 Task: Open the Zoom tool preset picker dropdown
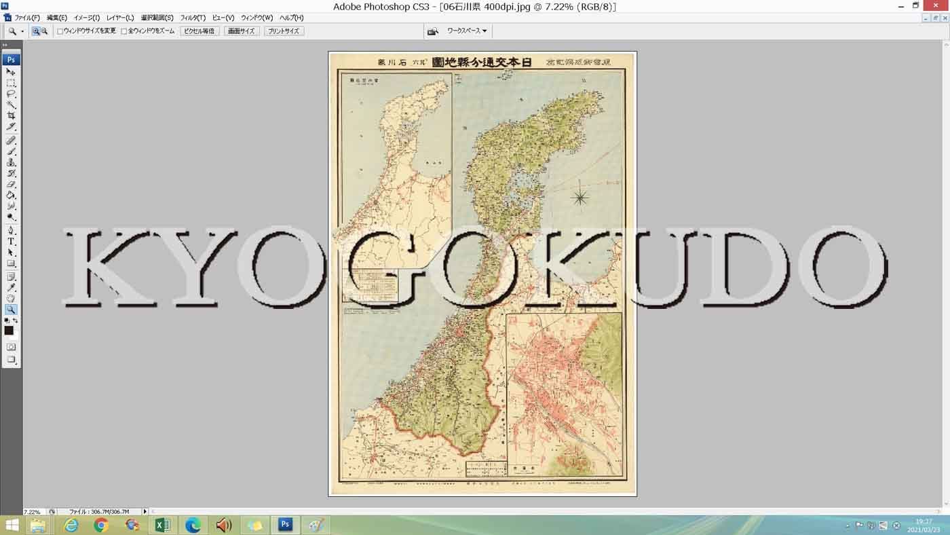tap(22, 31)
